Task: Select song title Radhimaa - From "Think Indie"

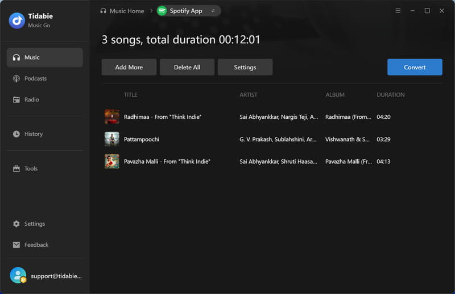Action: 163,117
